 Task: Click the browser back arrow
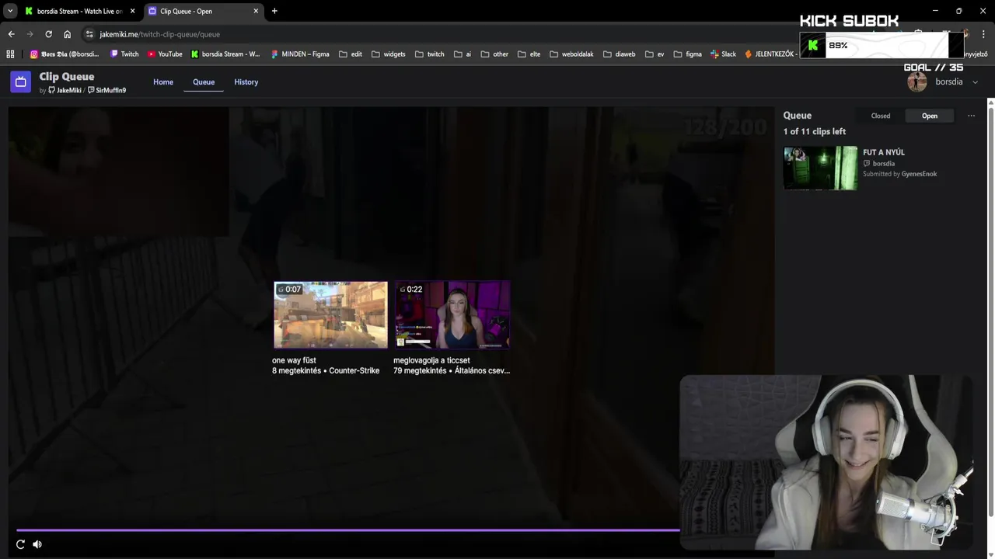(11, 34)
